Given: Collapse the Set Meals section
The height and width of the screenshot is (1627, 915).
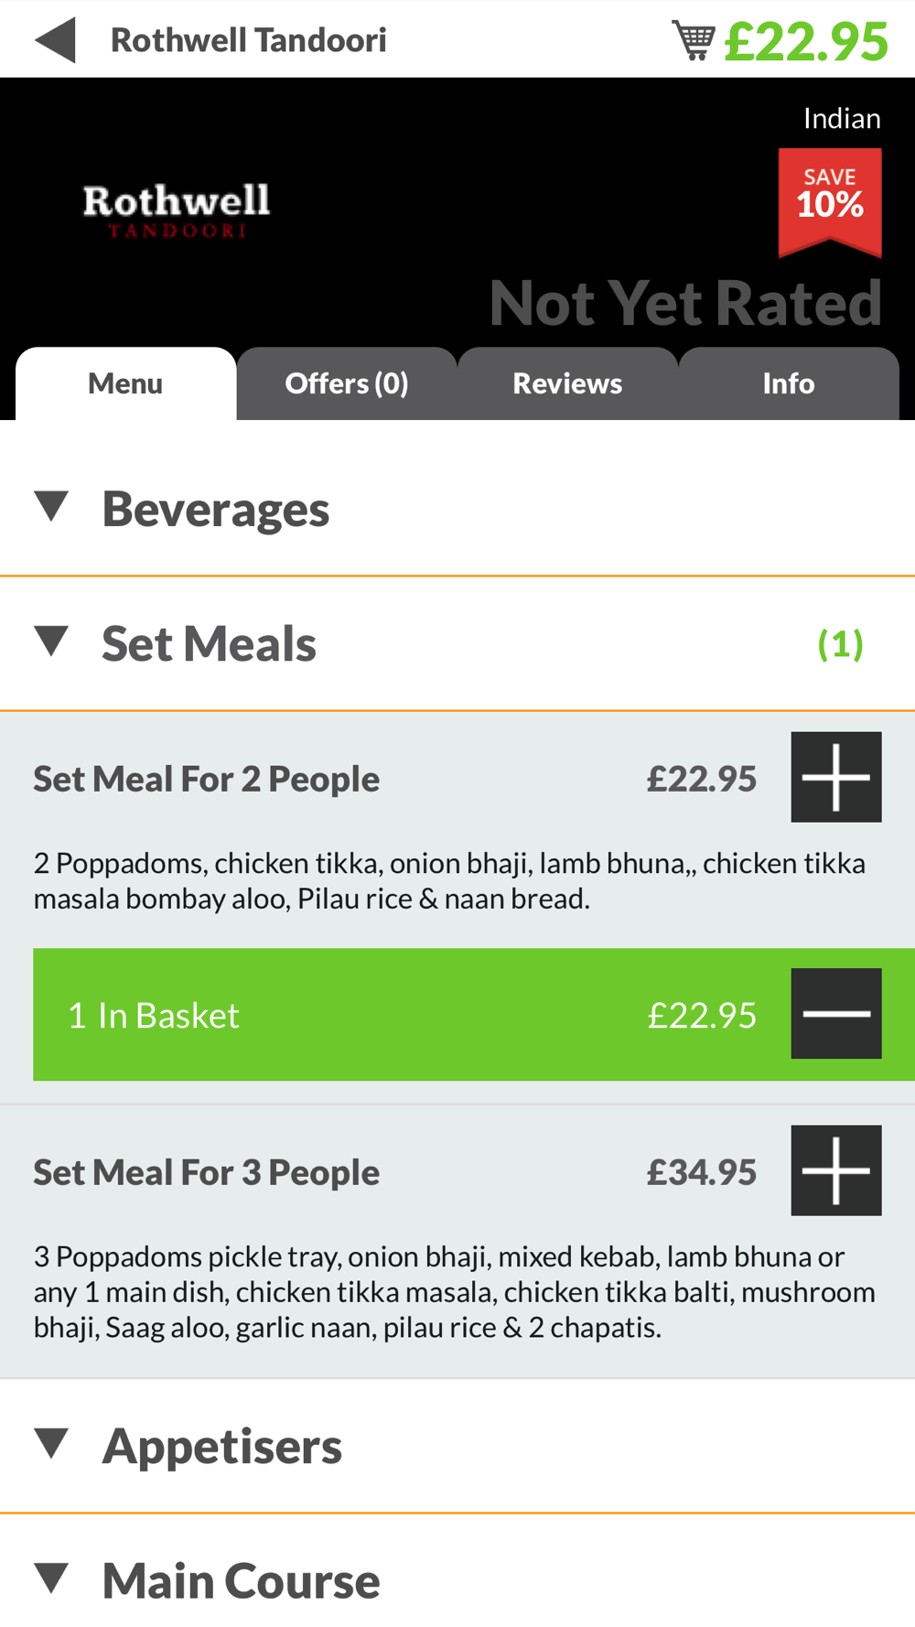Looking at the screenshot, I should 457,643.
